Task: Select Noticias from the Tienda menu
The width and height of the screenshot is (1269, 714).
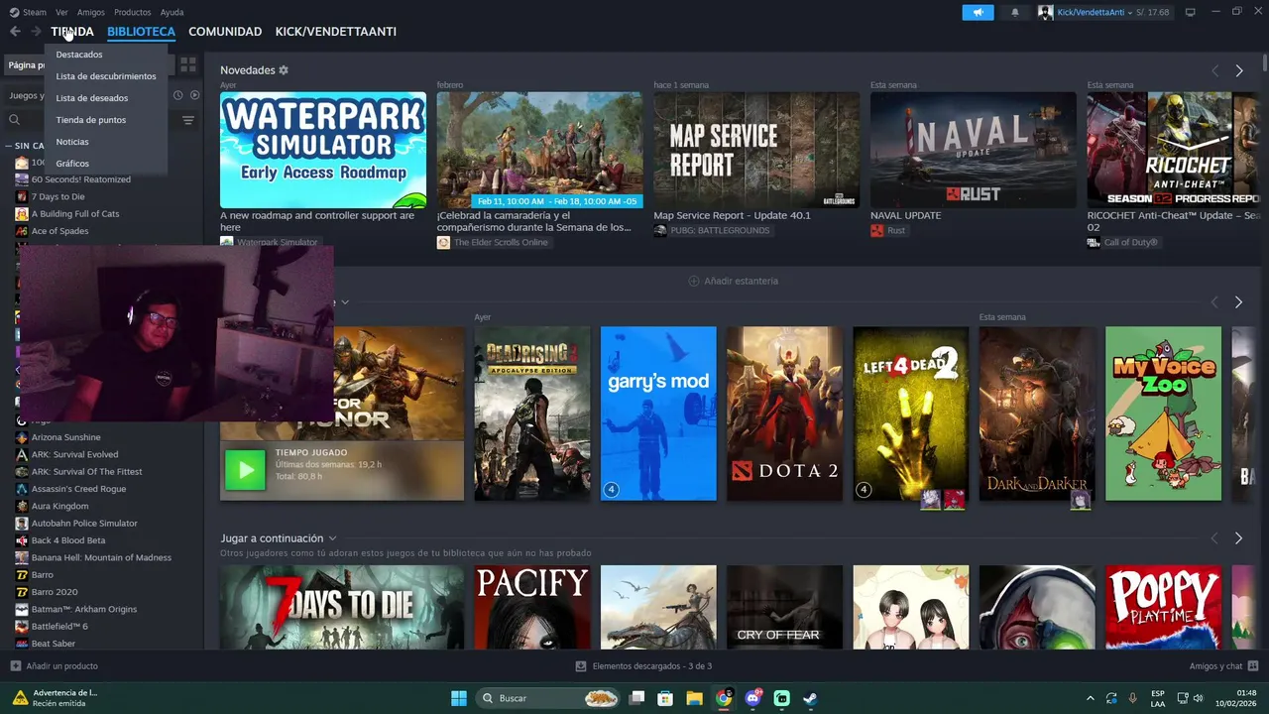Action: tap(72, 142)
